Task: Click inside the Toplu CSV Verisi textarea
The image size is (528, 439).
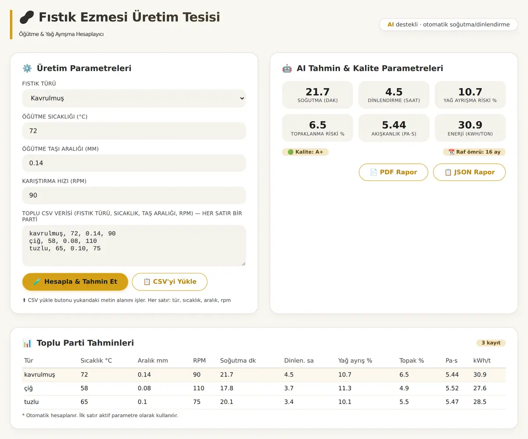Action: coord(134,246)
